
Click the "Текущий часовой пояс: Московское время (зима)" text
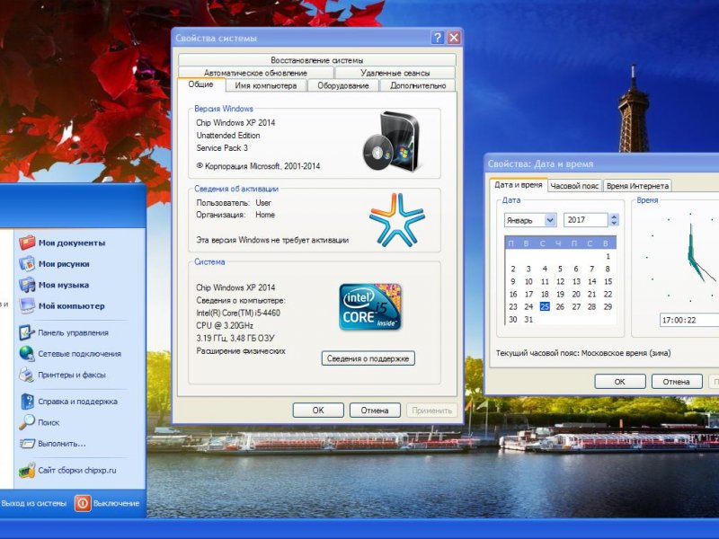point(583,353)
